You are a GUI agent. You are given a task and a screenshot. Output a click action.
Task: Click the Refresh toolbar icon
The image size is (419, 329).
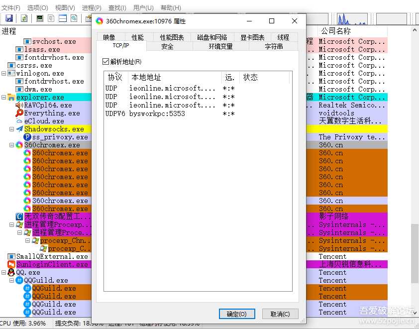(24, 18)
